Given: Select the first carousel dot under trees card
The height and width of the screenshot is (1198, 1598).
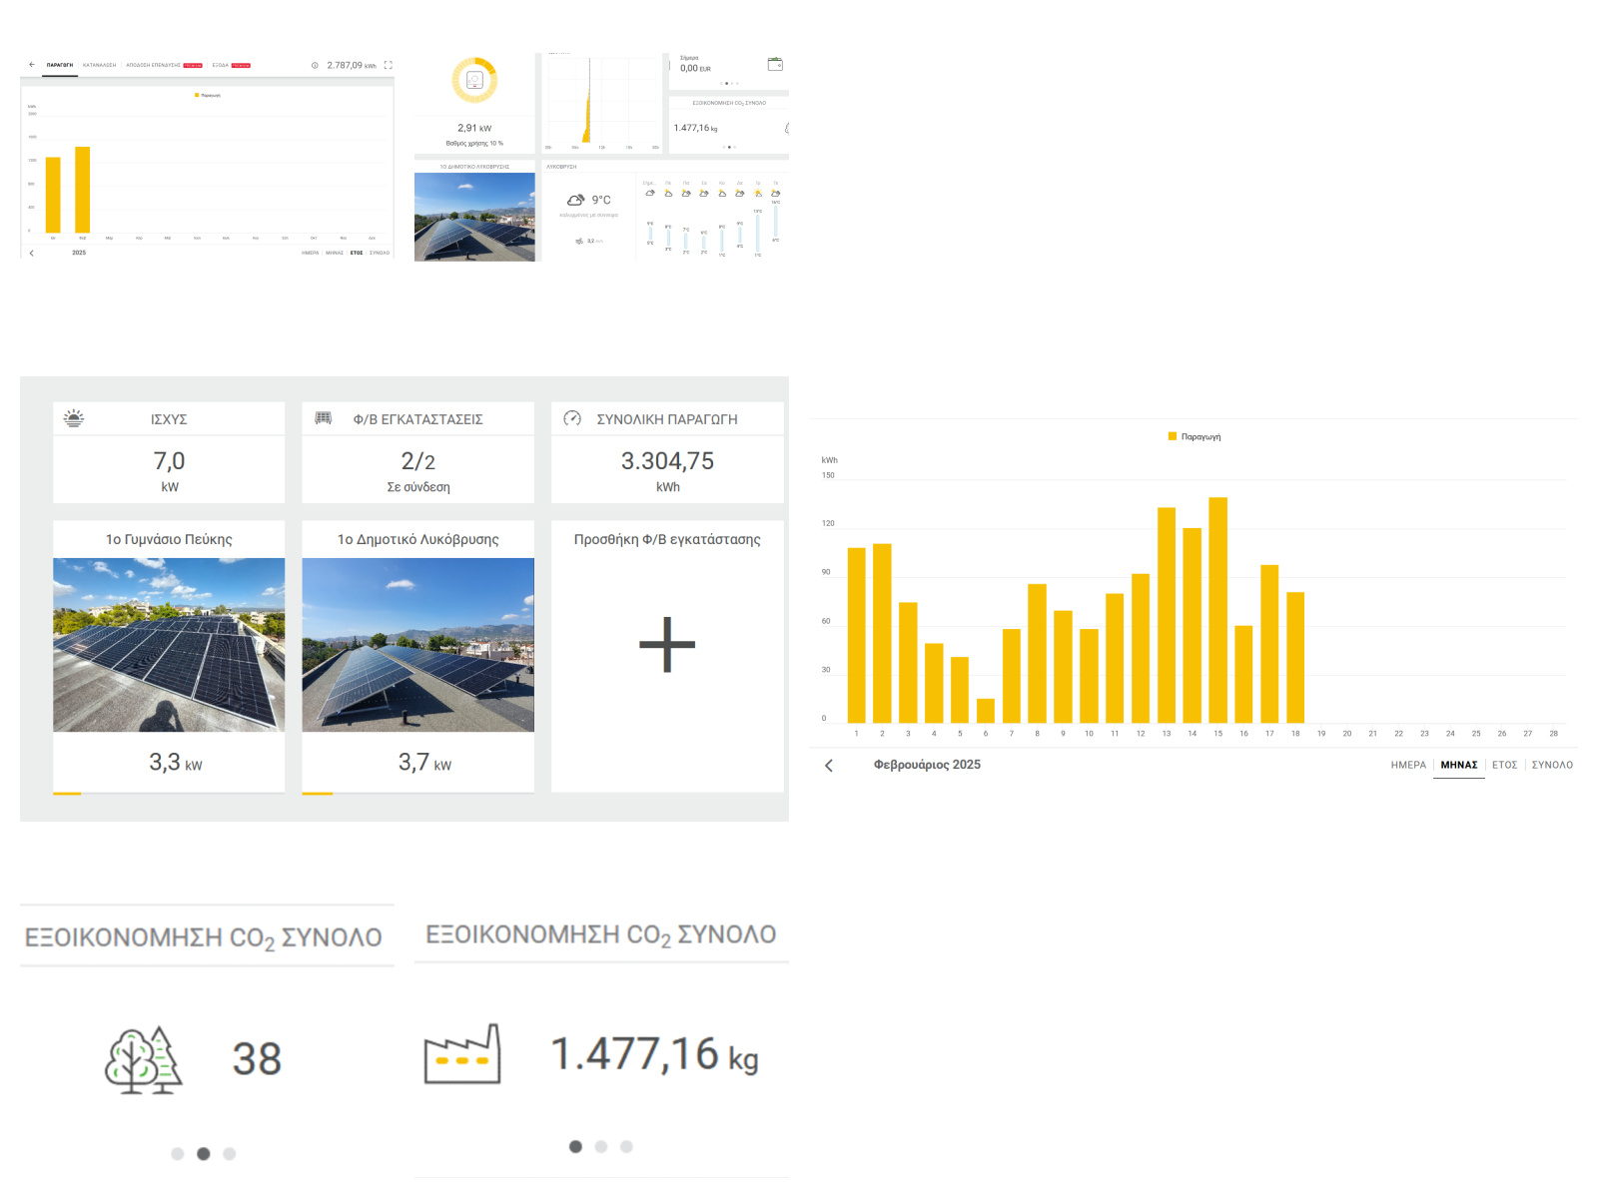Looking at the screenshot, I should 177,1154.
